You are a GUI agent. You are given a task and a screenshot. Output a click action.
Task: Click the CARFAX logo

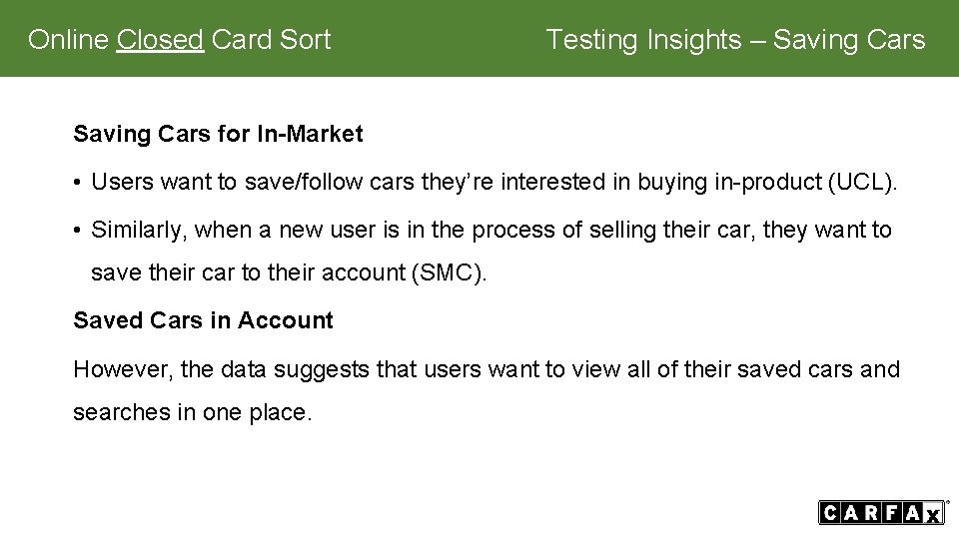(883, 512)
